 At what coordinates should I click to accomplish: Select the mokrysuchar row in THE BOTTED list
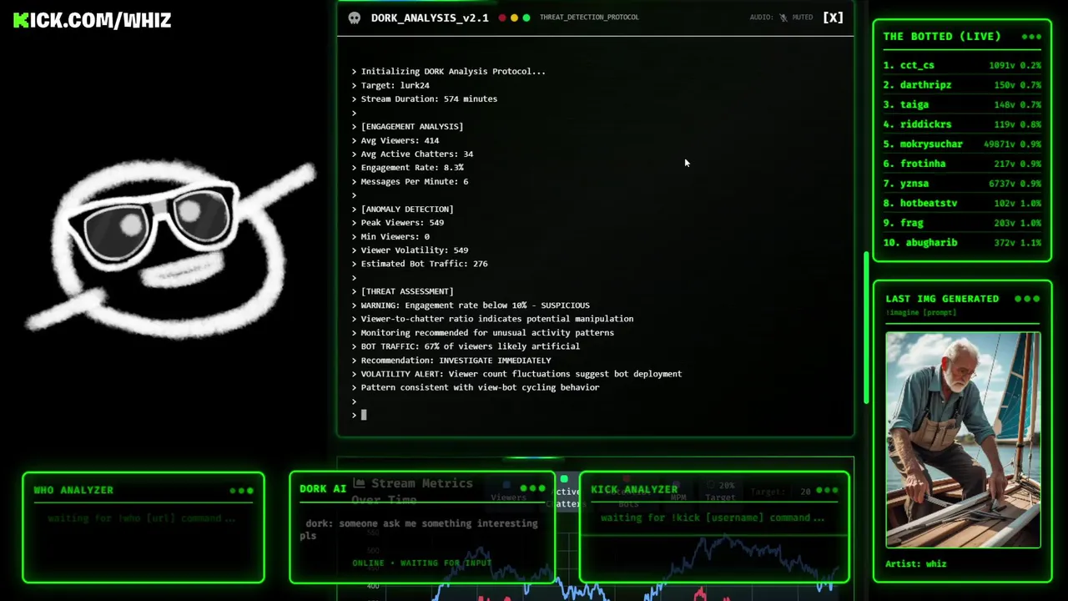962,144
